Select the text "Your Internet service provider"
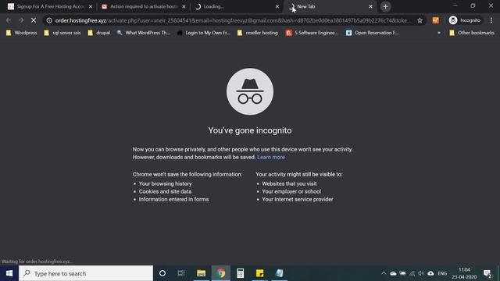500x281 pixels. click(x=298, y=200)
